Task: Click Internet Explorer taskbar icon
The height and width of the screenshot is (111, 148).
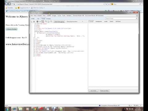Action: click(14, 109)
